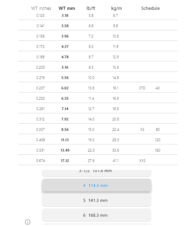Select the 17.12 mm wall thickness cell
Viewport: 195px width, 226px height.
pos(65,161)
